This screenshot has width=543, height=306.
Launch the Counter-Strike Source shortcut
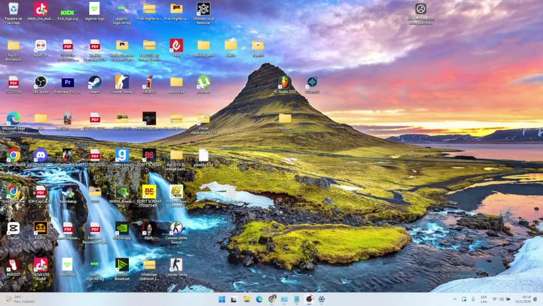click(176, 232)
